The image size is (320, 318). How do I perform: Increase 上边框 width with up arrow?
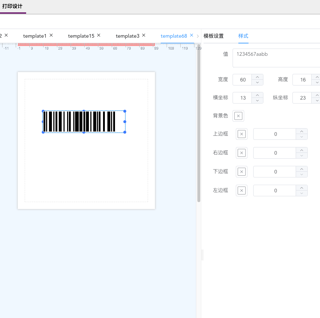pyautogui.click(x=301, y=131)
